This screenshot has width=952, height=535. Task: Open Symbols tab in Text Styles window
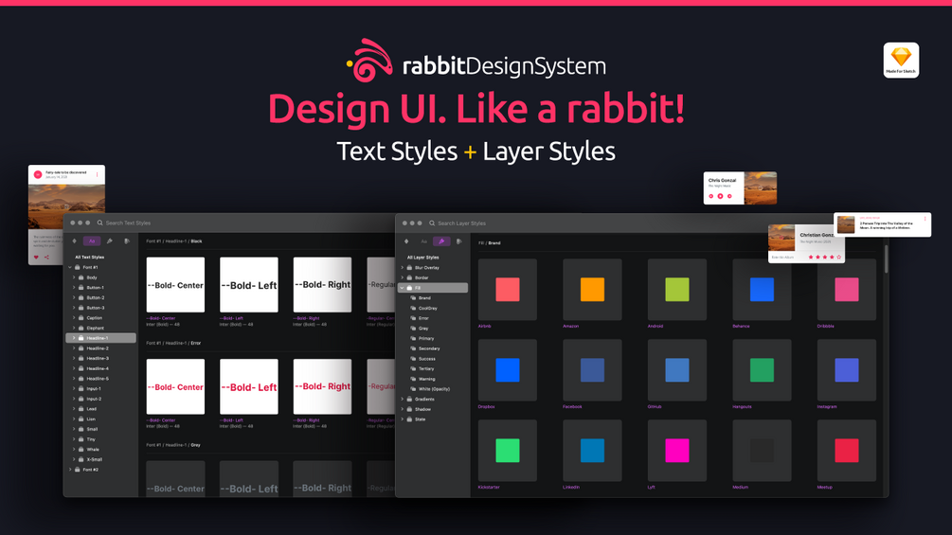click(x=75, y=241)
